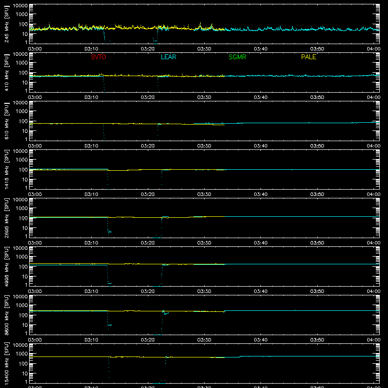Click the 100 y-axis value of 1415 MHz plot
Image resolution: width=388 pixels, height=388 pixels.
23,170
